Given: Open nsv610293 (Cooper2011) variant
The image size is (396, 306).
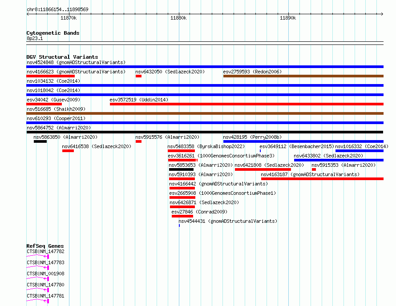Looking at the screenshot, I should click(56, 118).
